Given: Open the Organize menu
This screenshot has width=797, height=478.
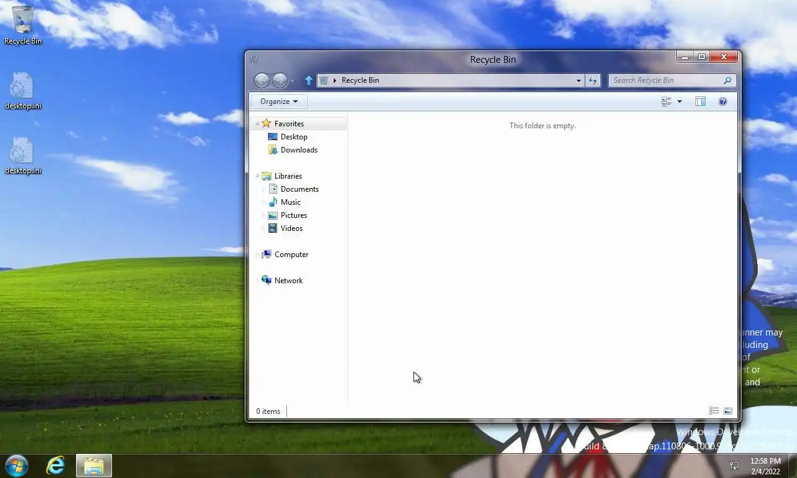Looking at the screenshot, I should 278,101.
